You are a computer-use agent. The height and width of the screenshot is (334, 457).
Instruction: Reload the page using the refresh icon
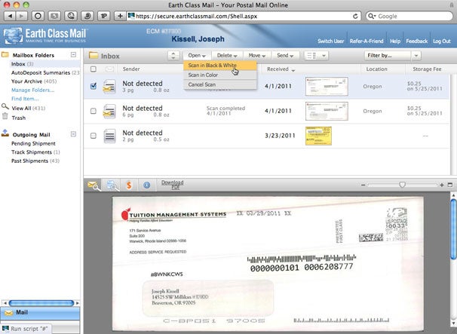[355, 16]
